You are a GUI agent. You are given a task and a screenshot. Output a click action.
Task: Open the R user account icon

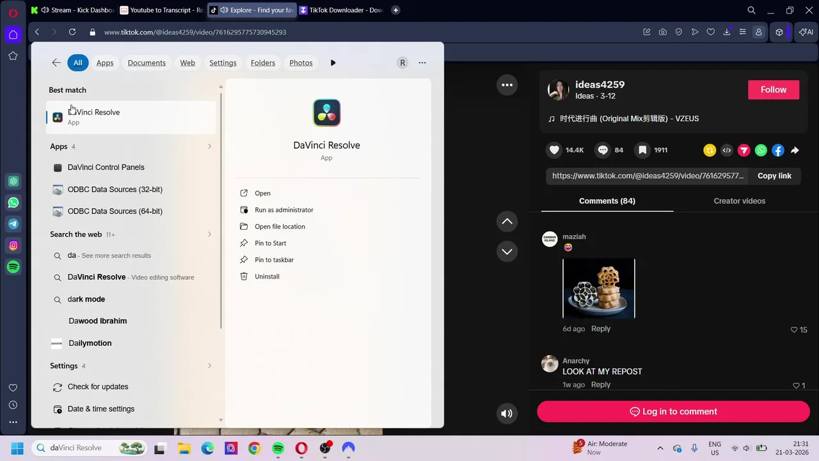pos(402,63)
